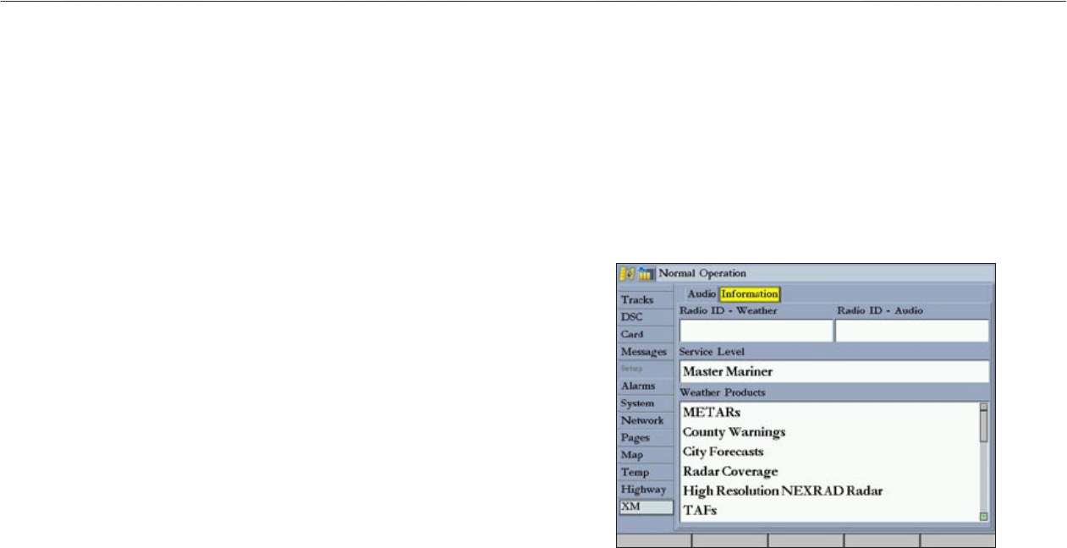The width and height of the screenshot is (1067, 548).
Task: Click the Radio ID - Weather field
Action: click(x=756, y=331)
